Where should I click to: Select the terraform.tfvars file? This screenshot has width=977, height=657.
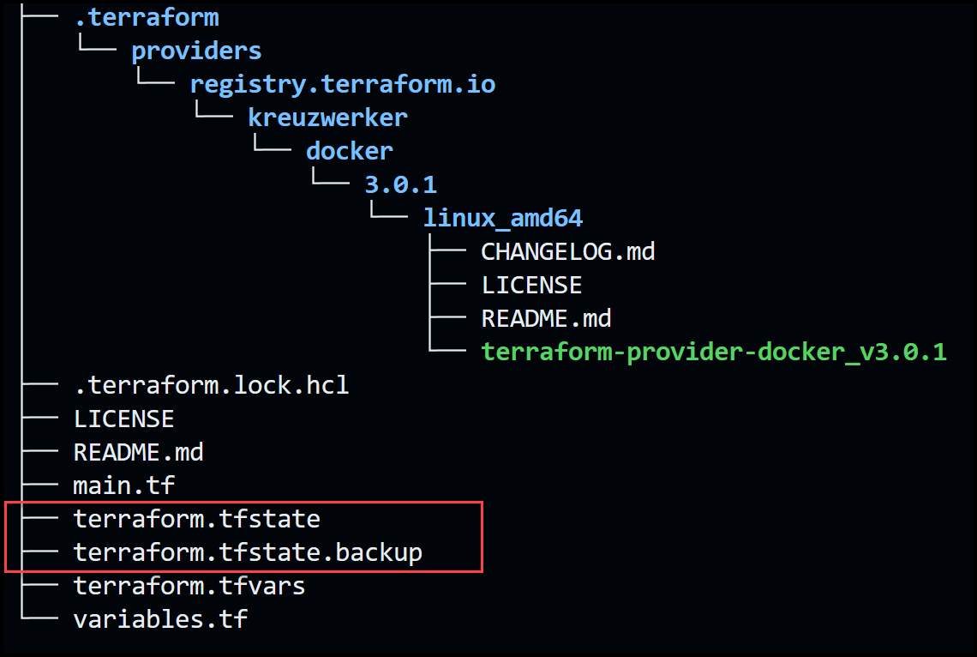click(189, 586)
